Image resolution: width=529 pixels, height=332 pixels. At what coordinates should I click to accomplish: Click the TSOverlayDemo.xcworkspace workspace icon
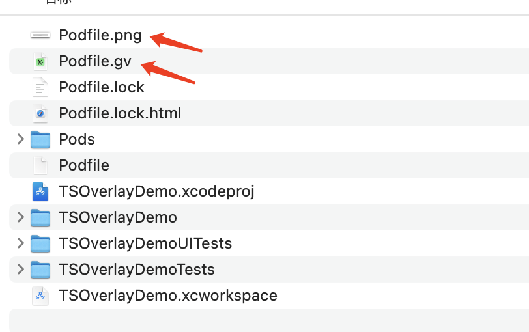click(40, 296)
